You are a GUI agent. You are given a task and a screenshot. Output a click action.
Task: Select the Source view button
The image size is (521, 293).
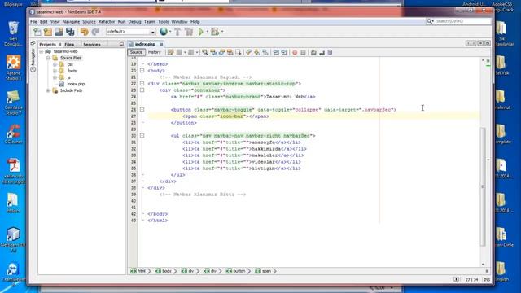pos(136,52)
